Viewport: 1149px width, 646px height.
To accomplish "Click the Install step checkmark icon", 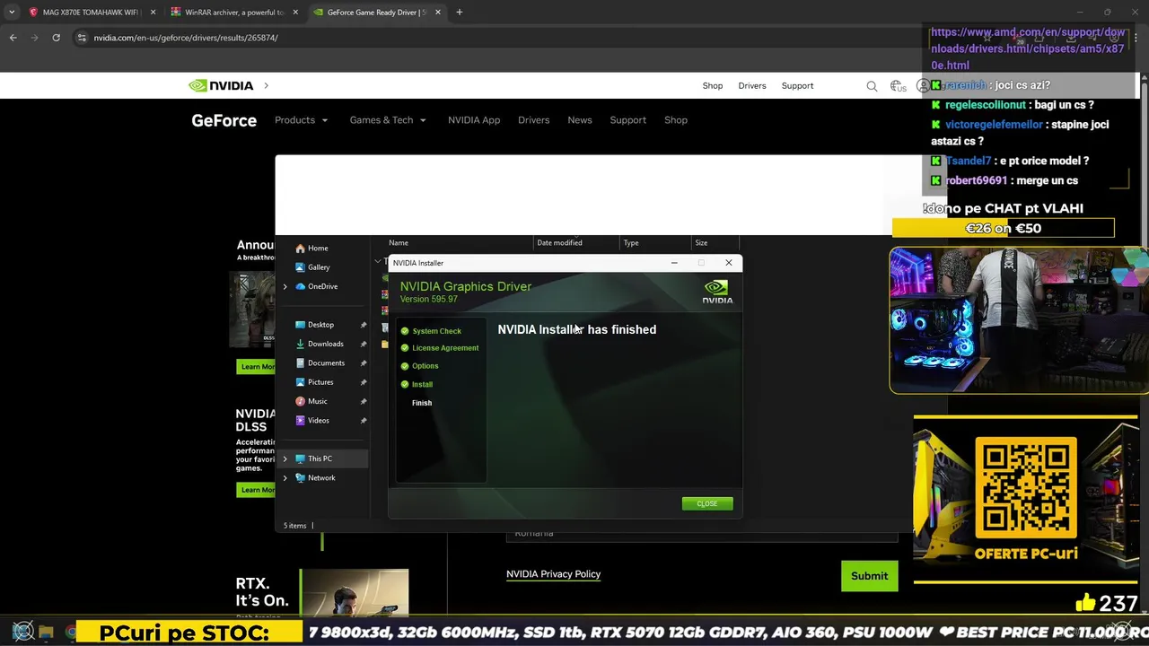I will 405,384.
